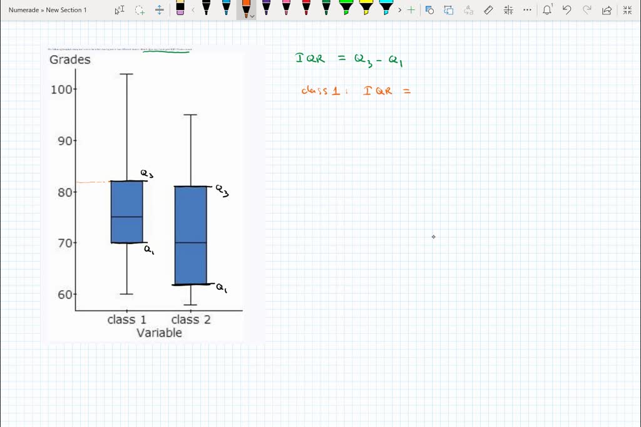Expand more pens with the right chevron

point(399,9)
